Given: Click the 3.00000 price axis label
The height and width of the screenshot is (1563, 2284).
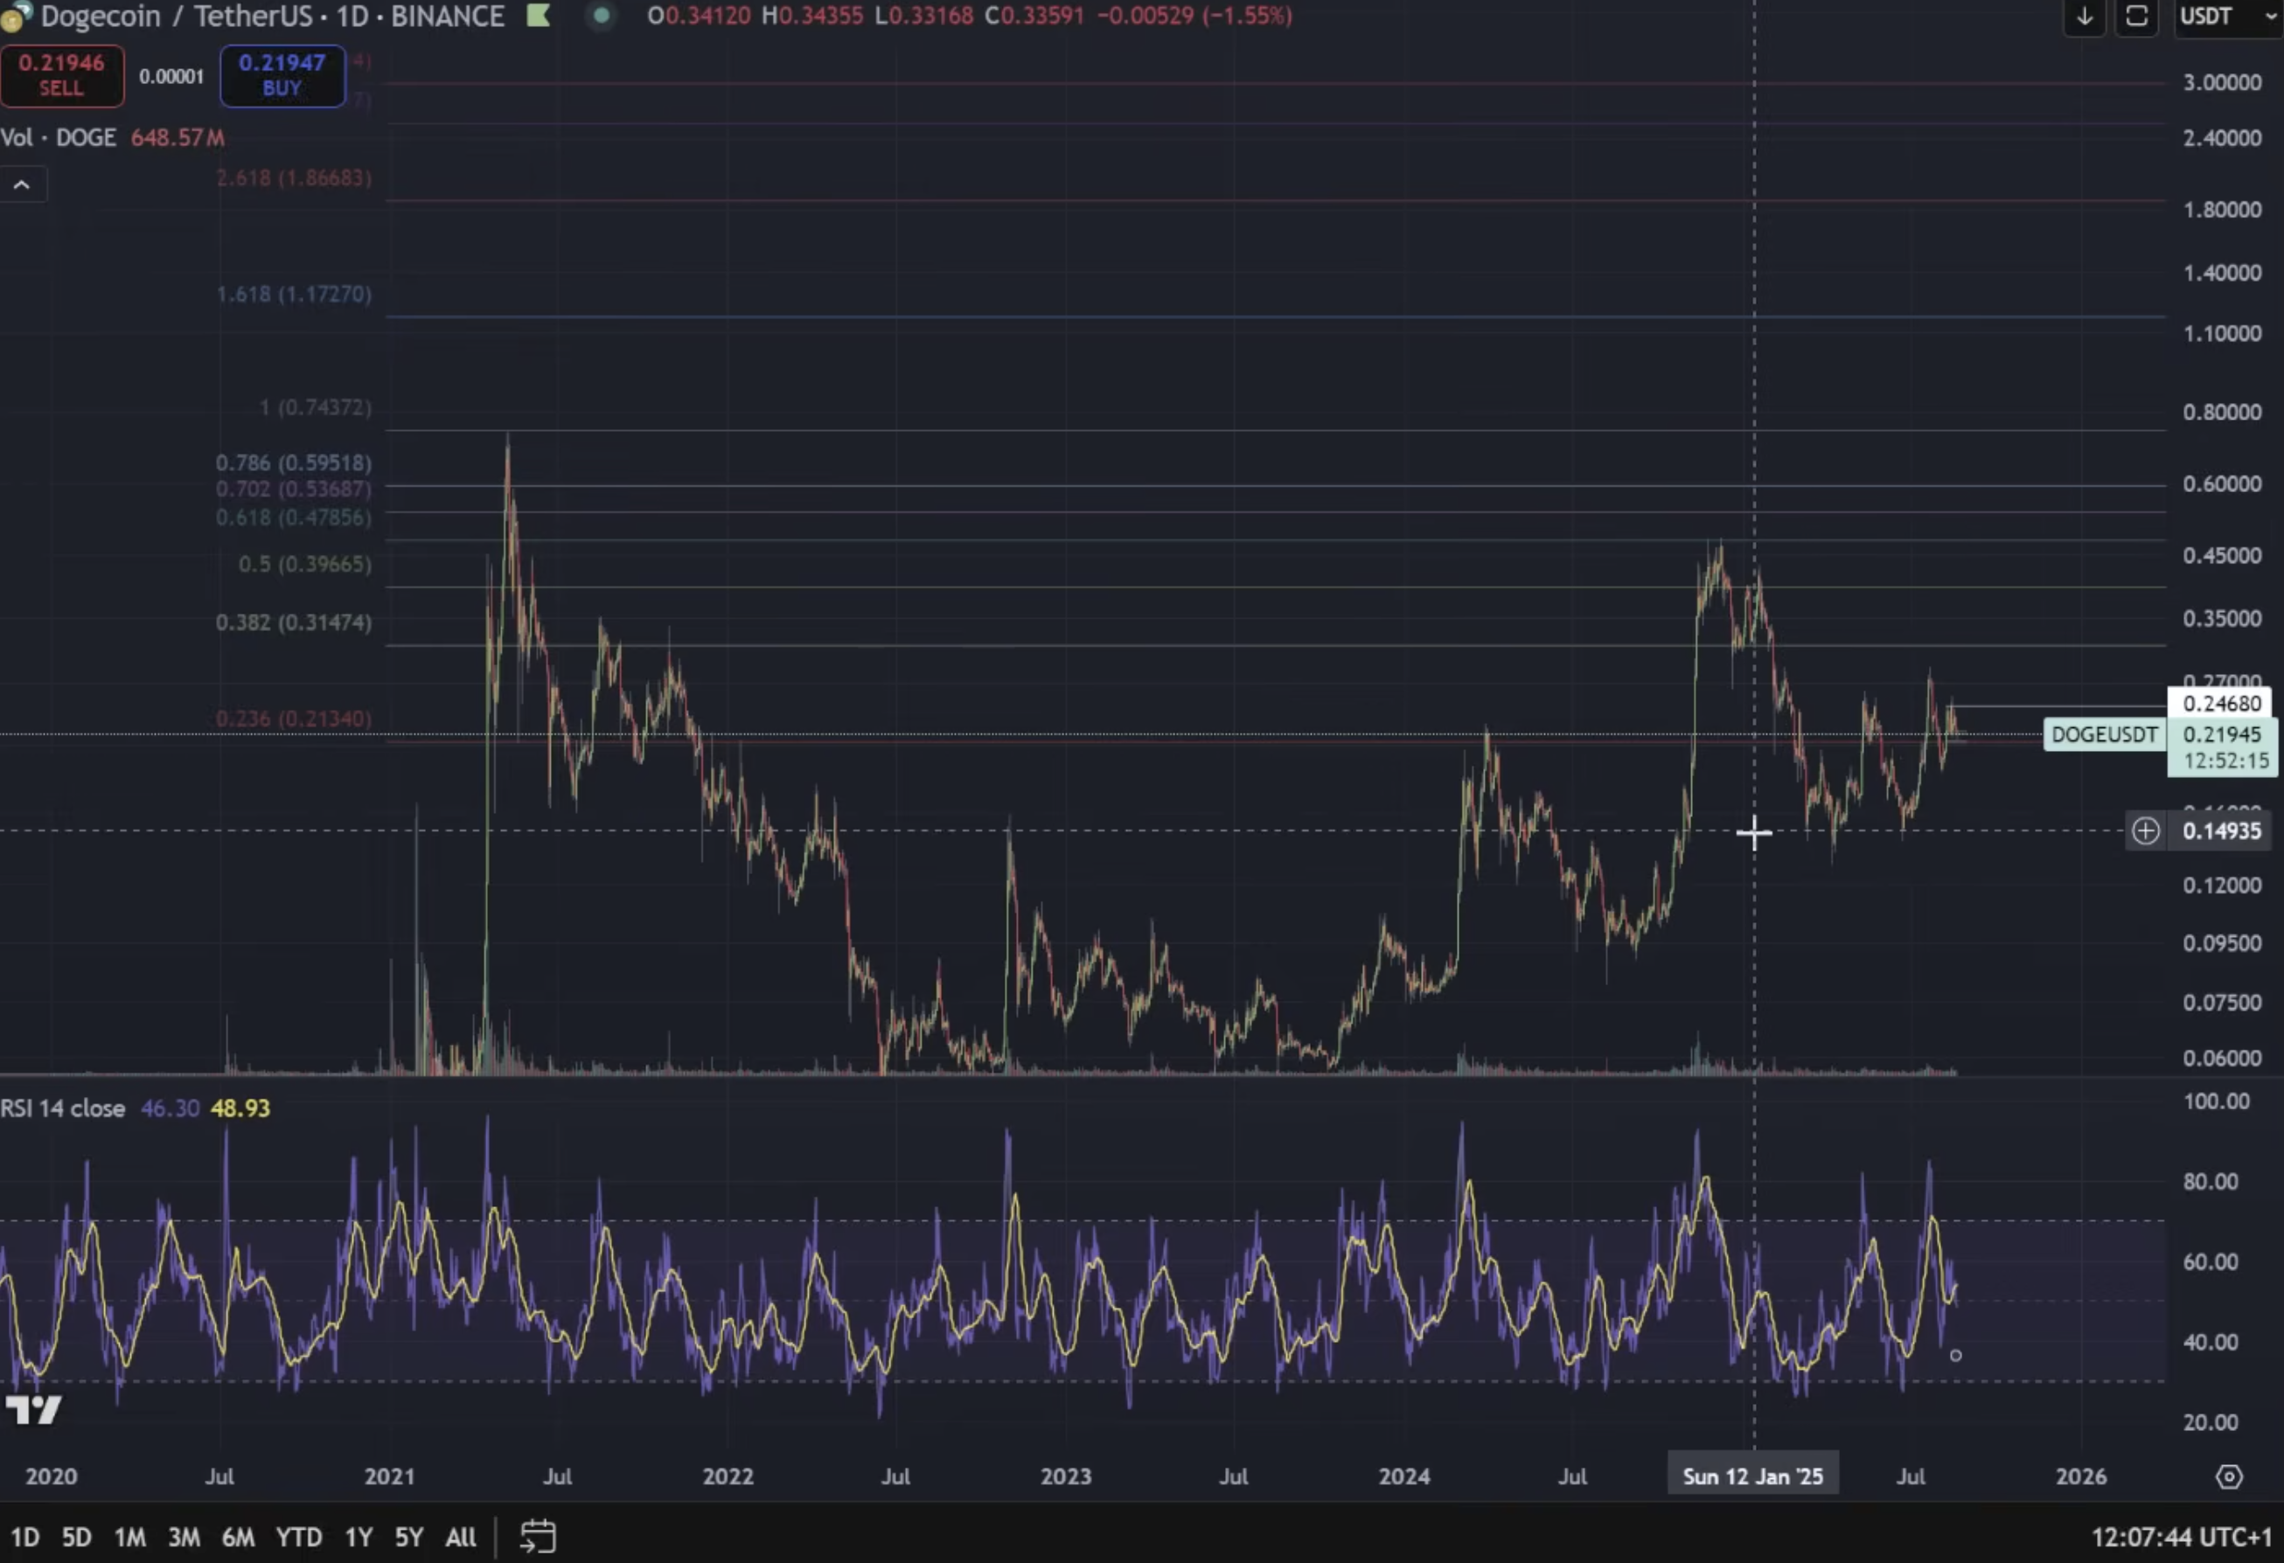Looking at the screenshot, I should [x=2222, y=82].
